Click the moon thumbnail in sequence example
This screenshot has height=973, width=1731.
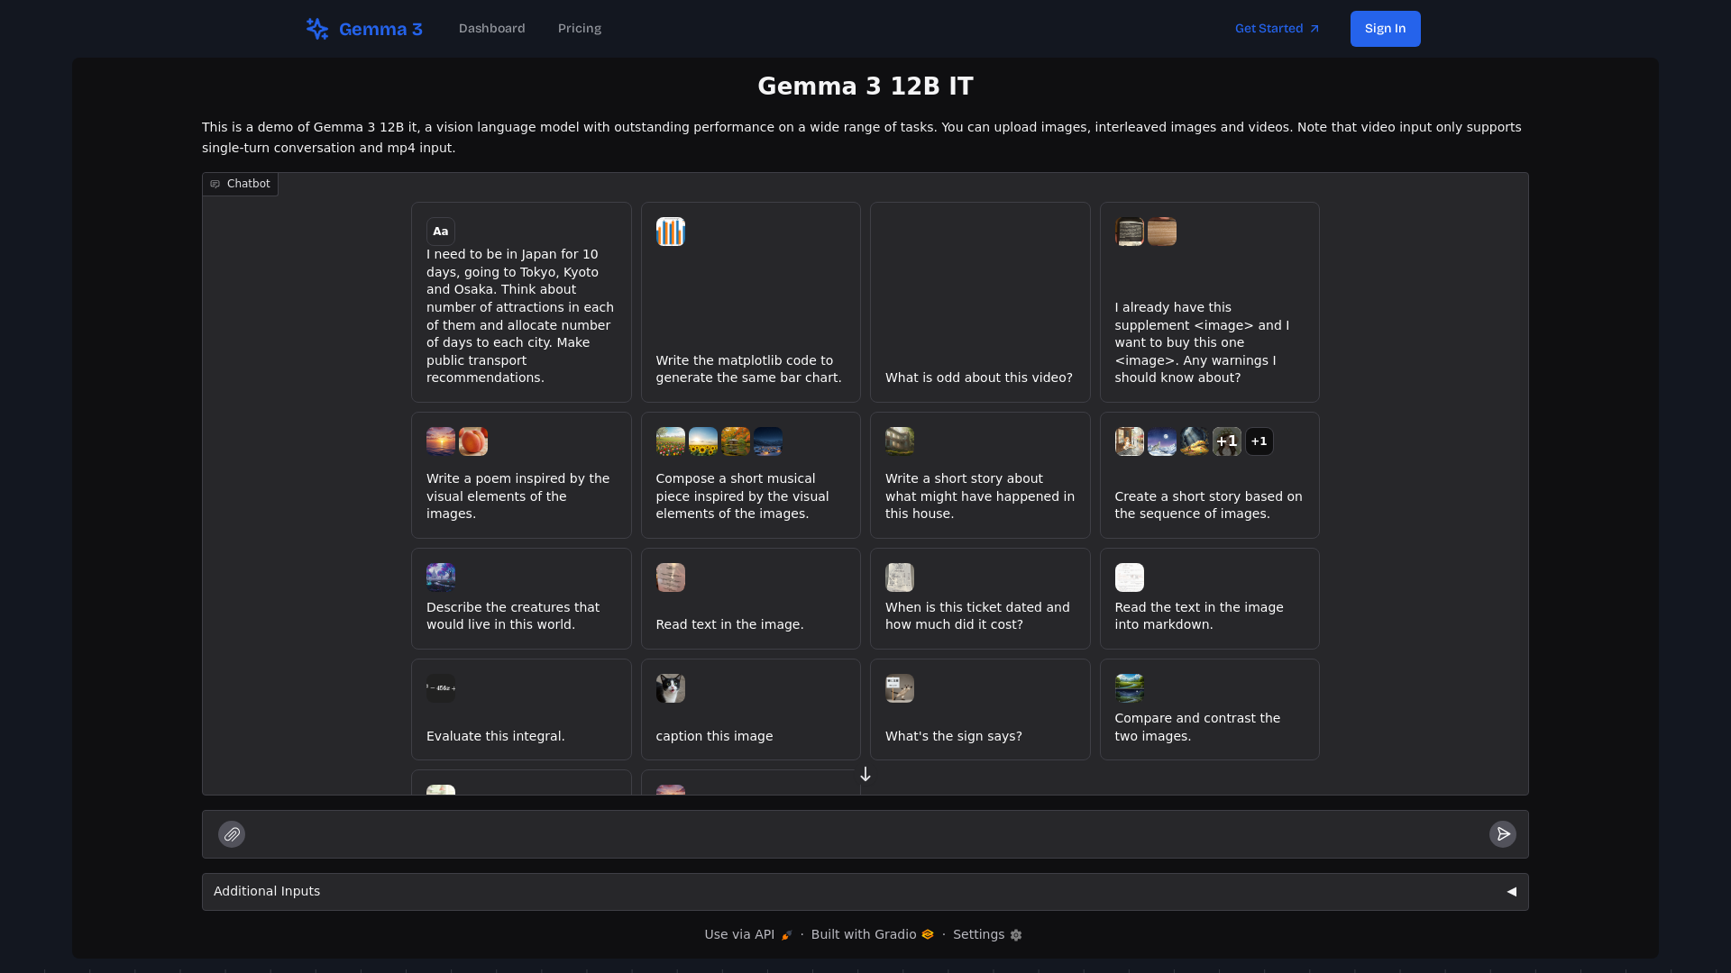(1162, 441)
